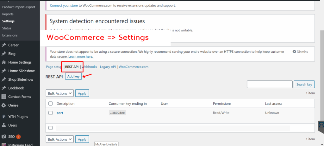Screen dimensions: 324x146
Task: Click the Dismiss circle-x icon
Action: (x=294, y=52)
